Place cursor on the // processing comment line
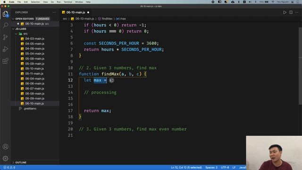The image size is (302, 170). [100, 93]
